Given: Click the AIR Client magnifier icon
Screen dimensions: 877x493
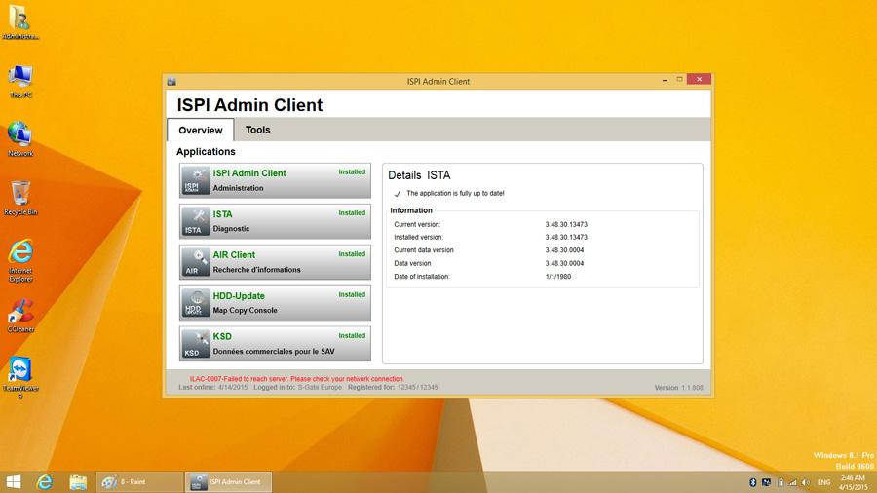Looking at the screenshot, I should click(x=195, y=262).
